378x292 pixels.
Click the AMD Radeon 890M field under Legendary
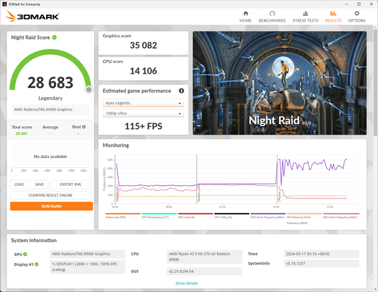pyautogui.click(x=50, y=110)
